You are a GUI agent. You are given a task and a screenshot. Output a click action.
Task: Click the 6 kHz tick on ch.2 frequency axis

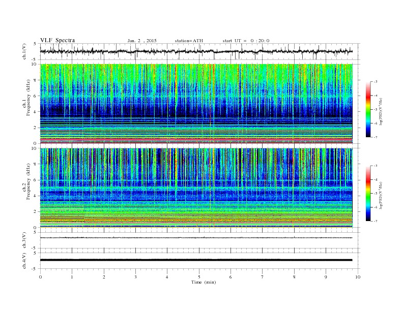coord(35,180)
